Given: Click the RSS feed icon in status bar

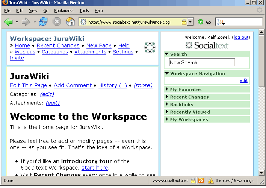Looking at the screenshot, I should click(x=201, y=180).
